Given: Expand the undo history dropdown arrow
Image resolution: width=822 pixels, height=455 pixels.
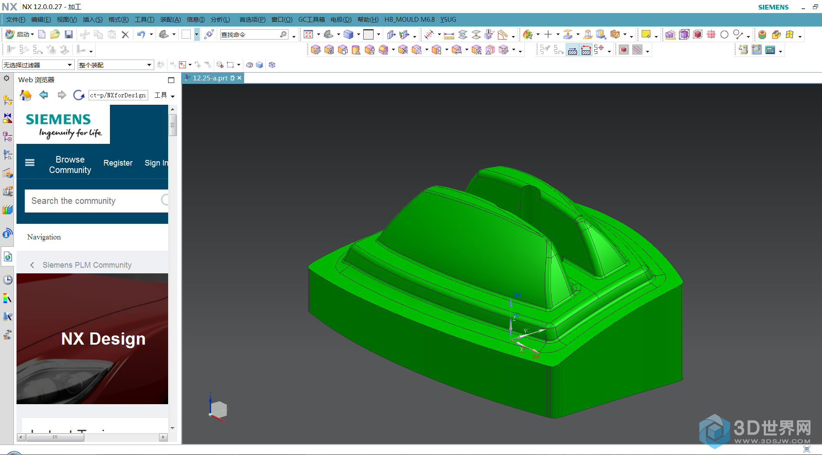Looking at the screenshot, I should pyautogui.click(x=151, y=34).
